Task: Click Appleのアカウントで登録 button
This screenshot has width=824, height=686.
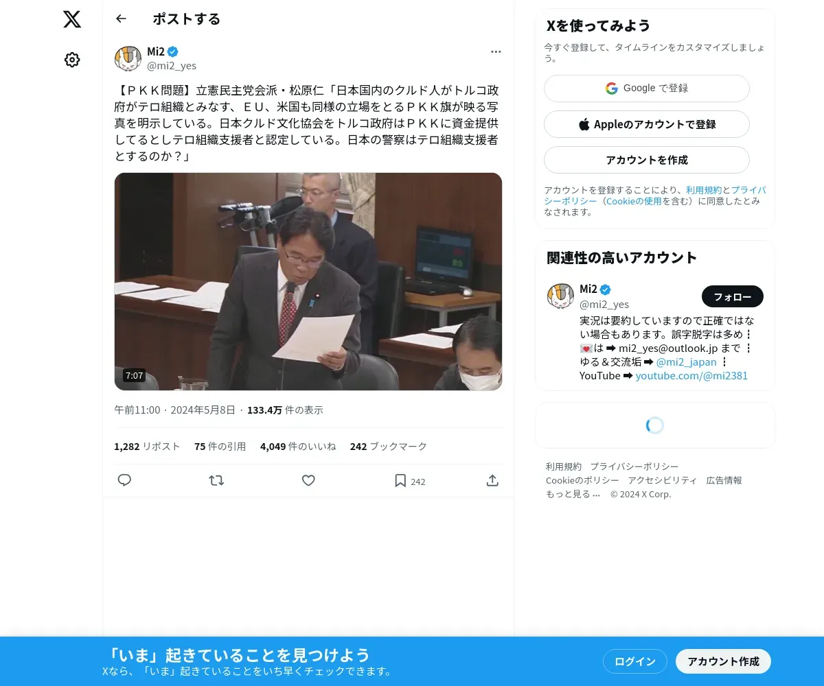Action: tap(647, 124)
